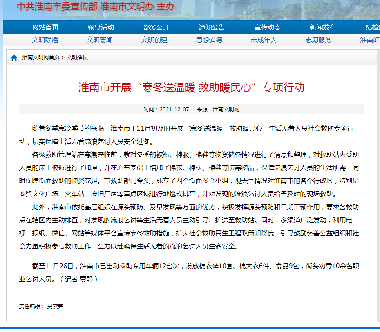Go to the 通知公告 page
This screenshot has width=380, height=332.
211,27
